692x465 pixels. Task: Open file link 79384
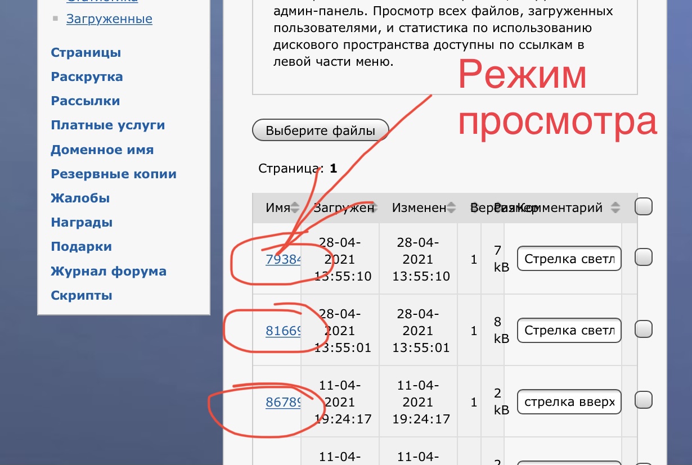(x=283, y=259)
